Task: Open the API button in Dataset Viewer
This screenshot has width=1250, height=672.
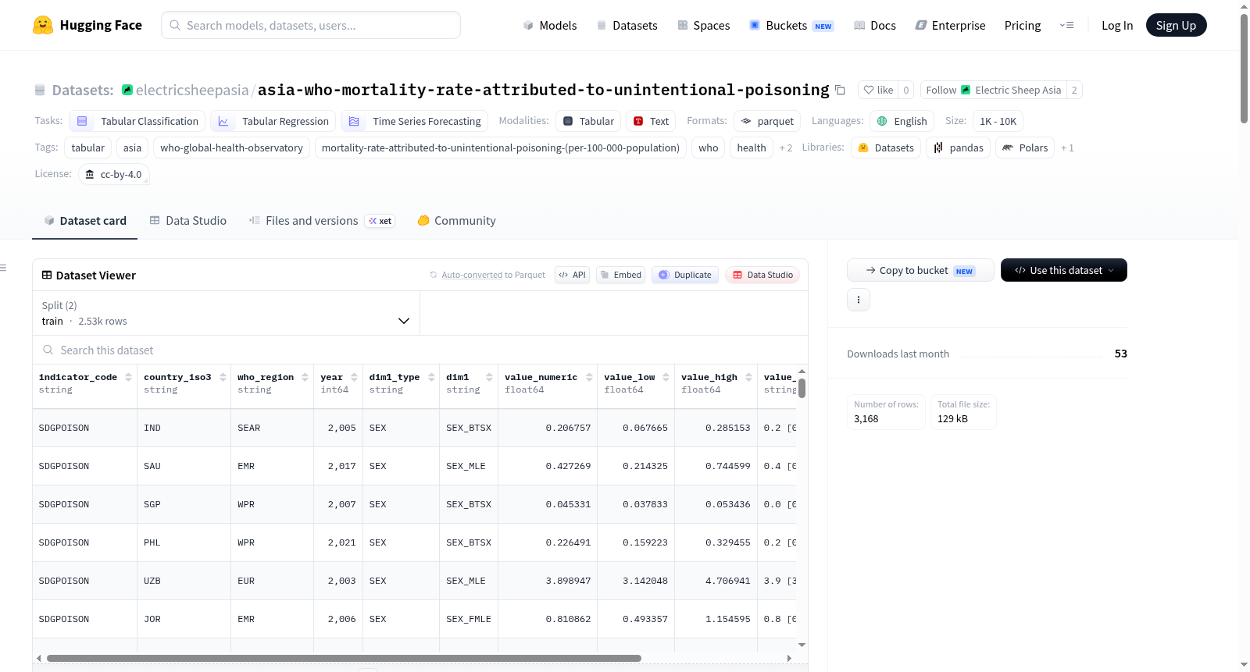Action: [572, 275]
